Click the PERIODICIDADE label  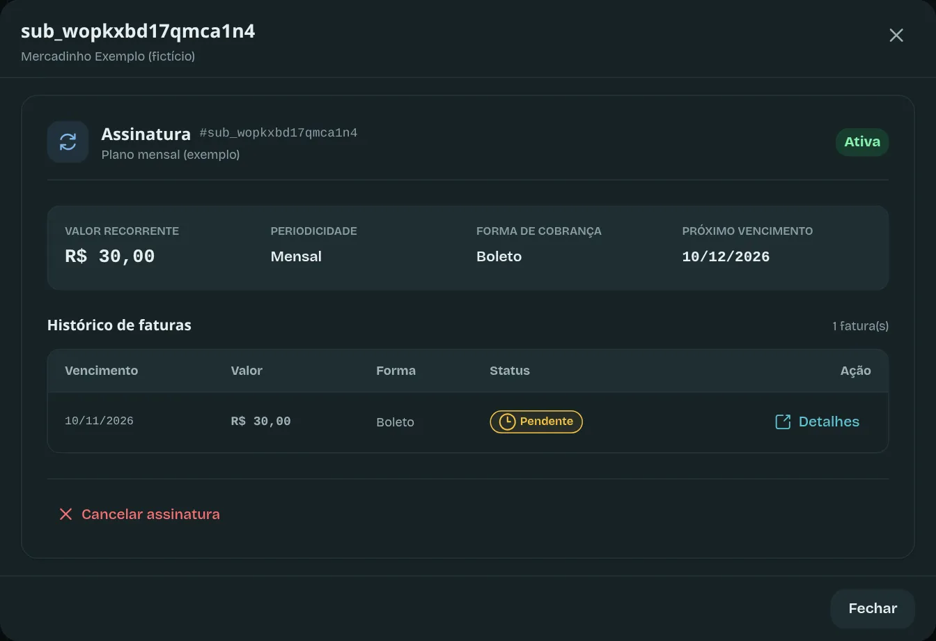314,231
